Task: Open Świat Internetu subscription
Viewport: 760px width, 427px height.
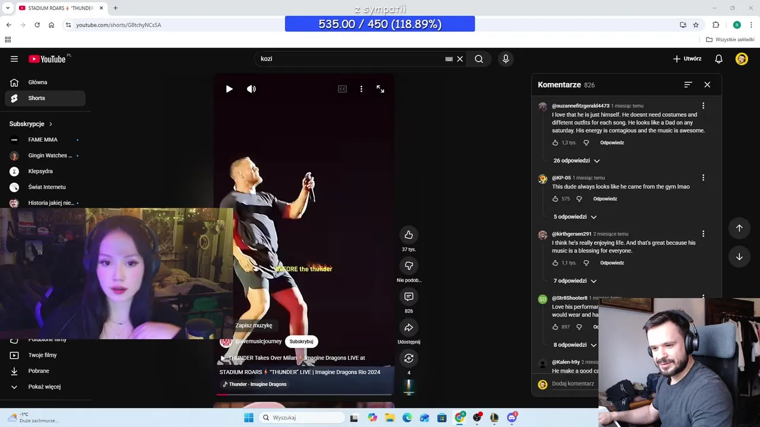Action: pos(45,187)
